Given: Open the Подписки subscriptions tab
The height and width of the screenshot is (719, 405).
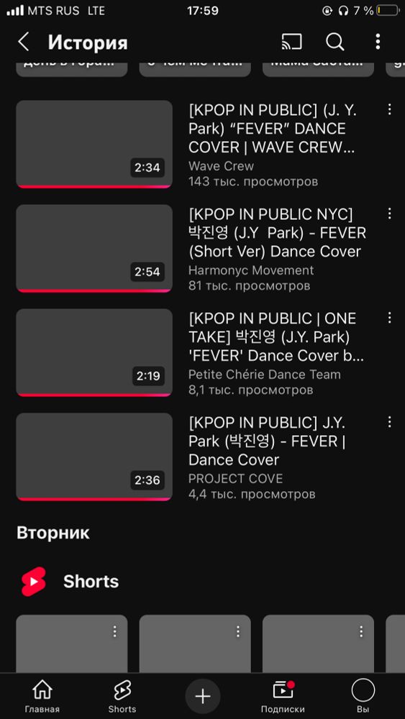Looking at the screenshot, I should 283,697.
